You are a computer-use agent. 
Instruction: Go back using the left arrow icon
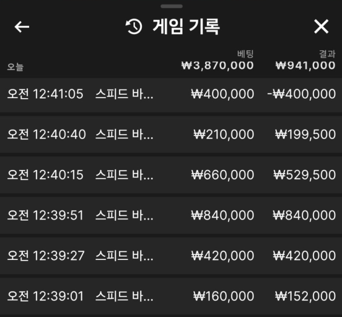(22, 27)
